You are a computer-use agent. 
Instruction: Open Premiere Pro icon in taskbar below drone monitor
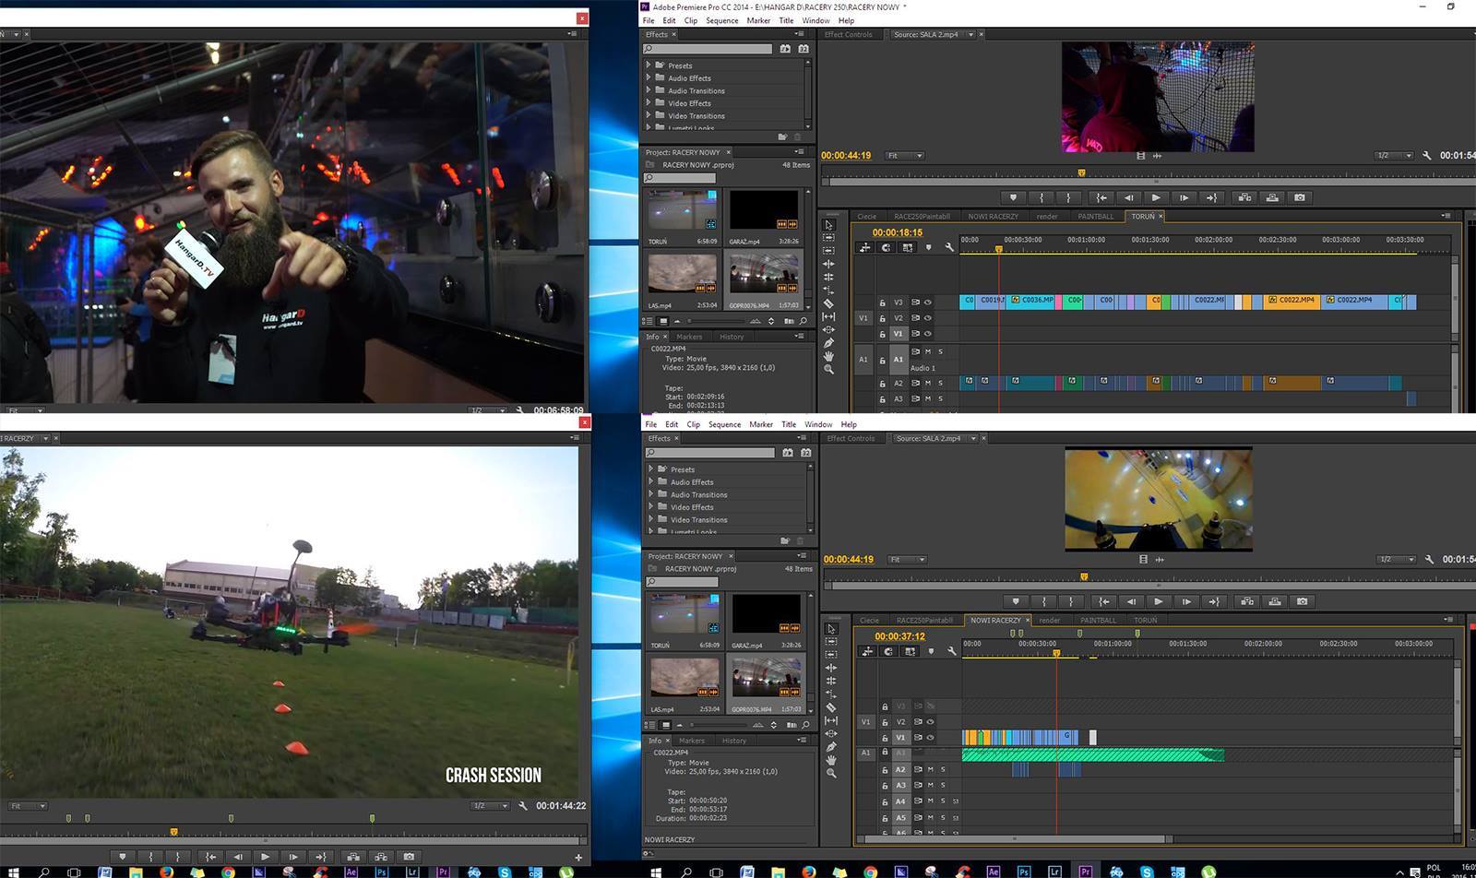[x=443, y=872]
